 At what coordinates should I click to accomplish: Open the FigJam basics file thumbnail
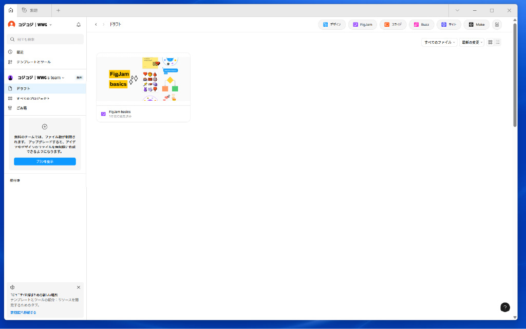coord(143,79)
